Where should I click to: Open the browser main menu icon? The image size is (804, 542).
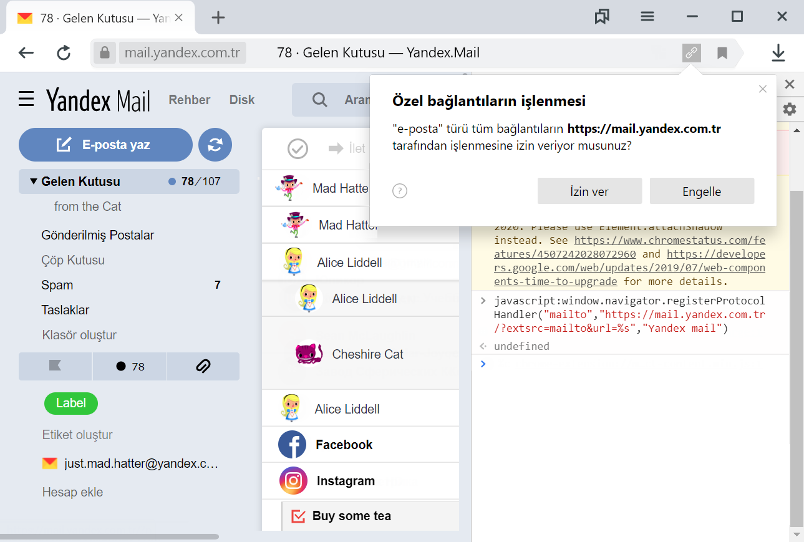click(x=647, y=17)
